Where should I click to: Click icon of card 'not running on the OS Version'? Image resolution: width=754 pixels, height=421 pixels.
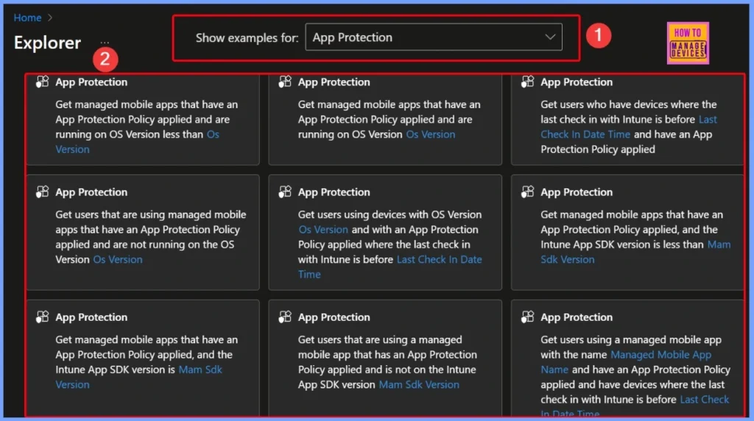42,192
